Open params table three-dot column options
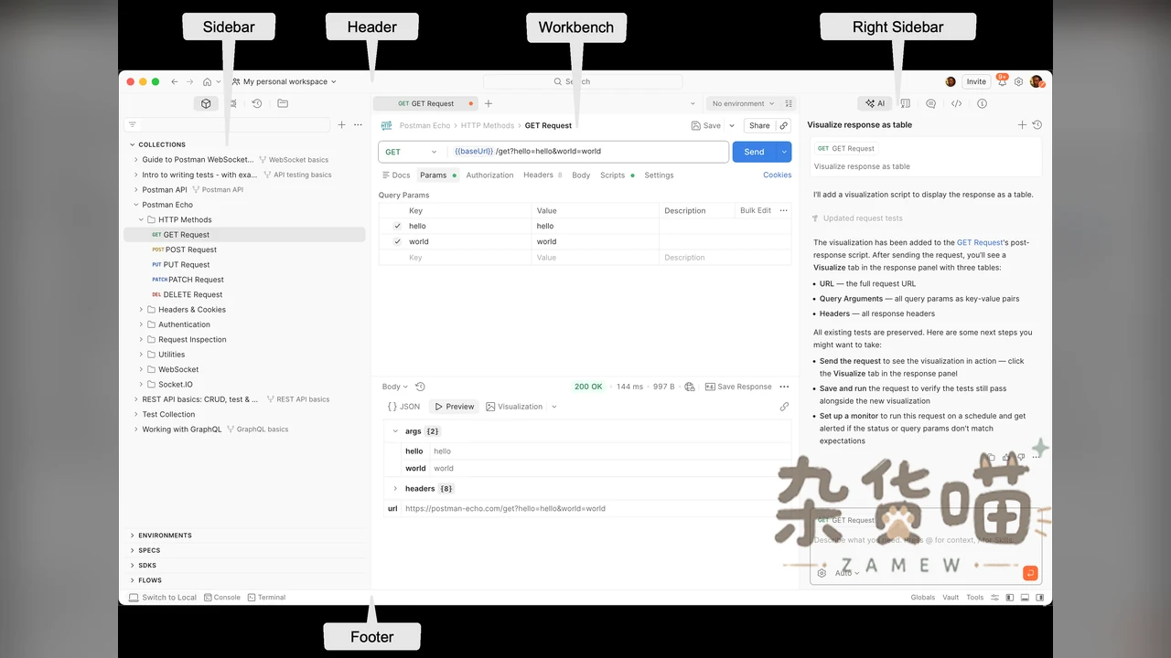Screen dimensions: 1171x658 783,210
